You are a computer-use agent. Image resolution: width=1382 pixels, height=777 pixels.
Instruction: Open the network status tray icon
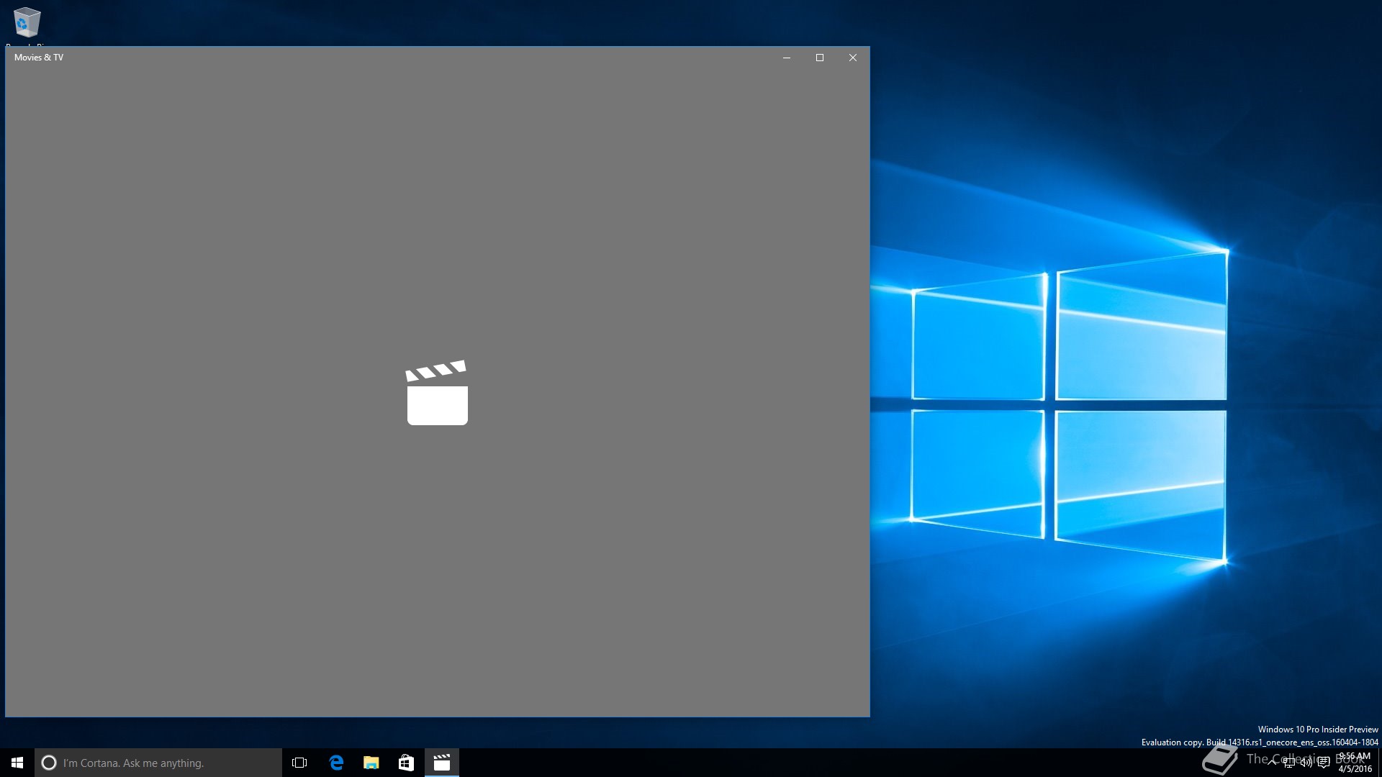[x=1288, y=763]
